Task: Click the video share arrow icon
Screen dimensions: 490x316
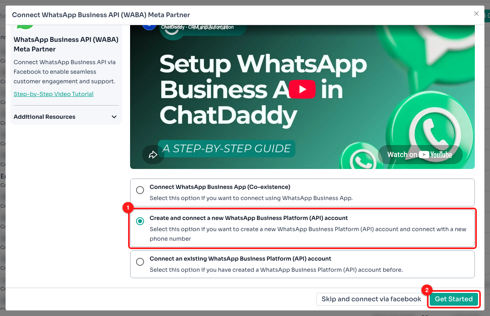Action: [153, 155]
